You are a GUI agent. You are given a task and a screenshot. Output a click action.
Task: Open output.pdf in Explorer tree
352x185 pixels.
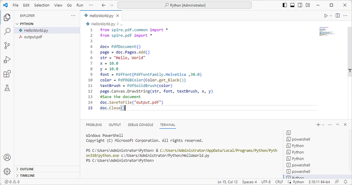tap(47, 37)
